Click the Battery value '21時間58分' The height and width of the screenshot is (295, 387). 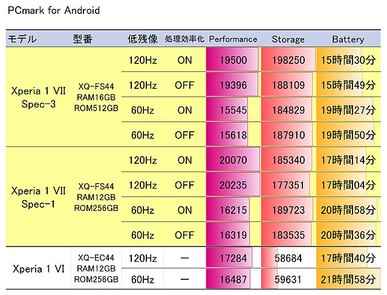pos(348,280)
